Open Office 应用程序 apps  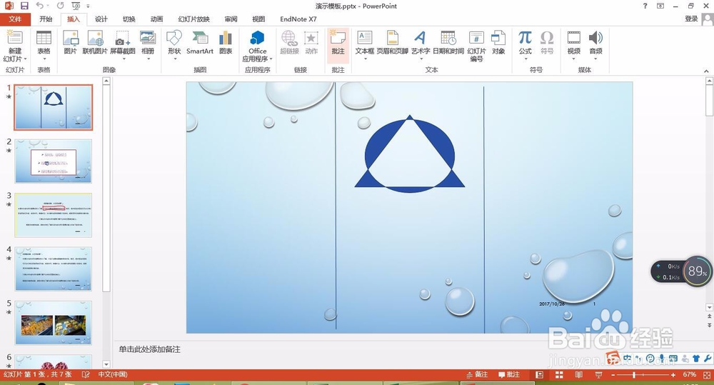pos(257,38)
